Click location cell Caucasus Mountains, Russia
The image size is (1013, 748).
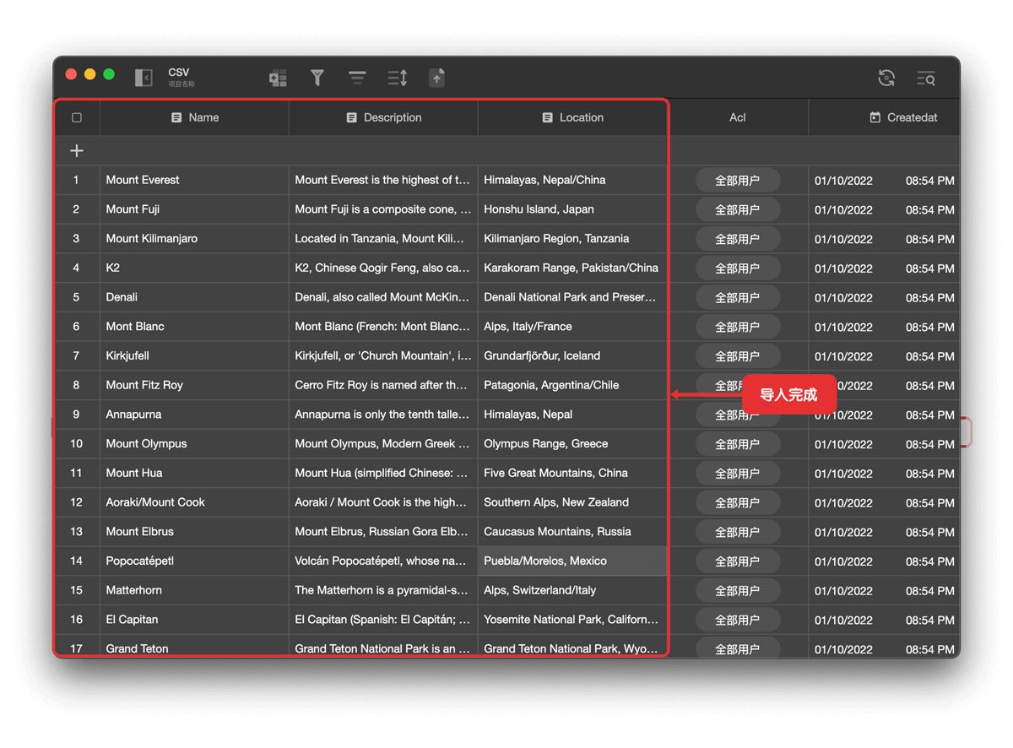coord(572,532)
